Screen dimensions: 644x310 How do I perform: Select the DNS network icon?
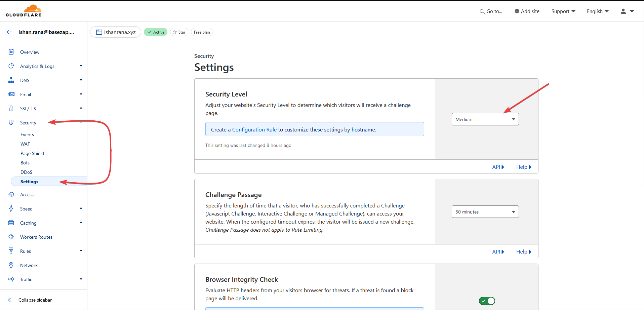[x=11, y=80]
